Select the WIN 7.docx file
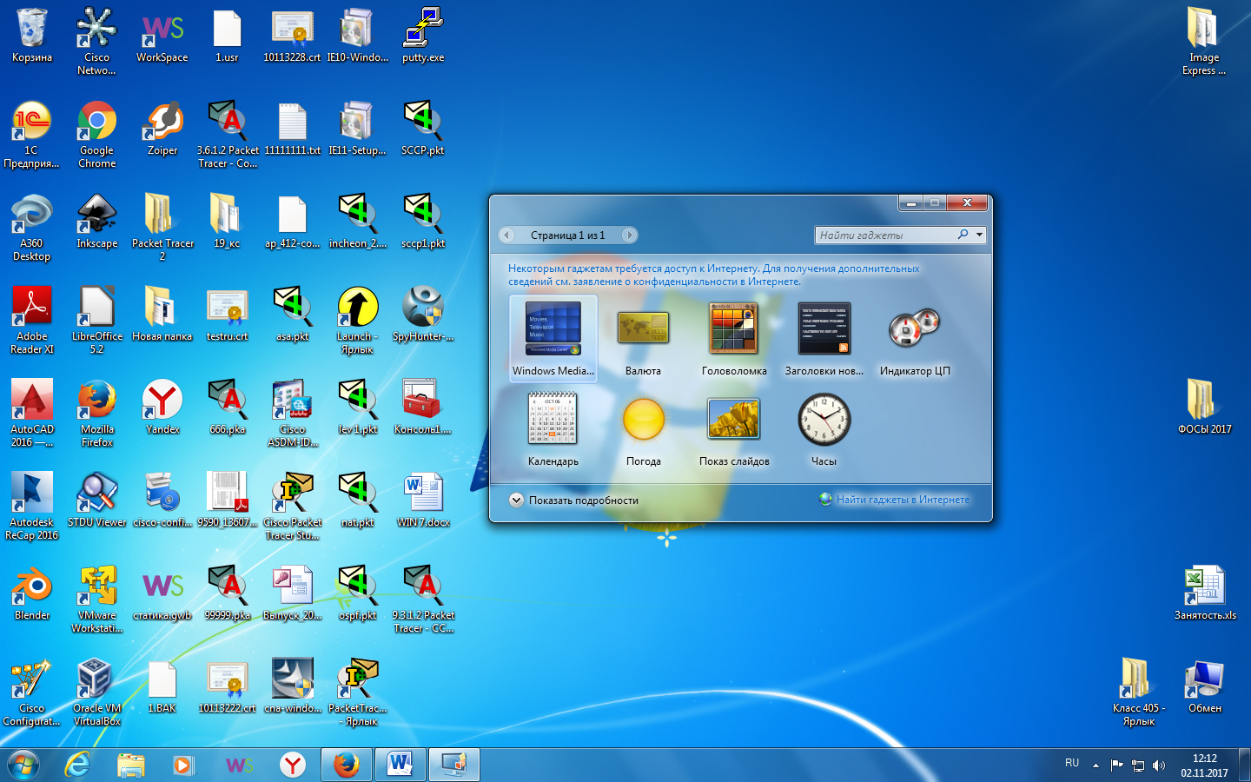Screen dimensions: 1251x782 click(x=423, y=501)
